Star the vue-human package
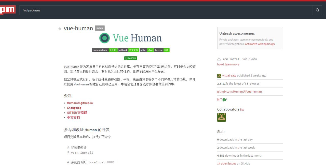The image size is (326, 165). [x=60, y=28]
